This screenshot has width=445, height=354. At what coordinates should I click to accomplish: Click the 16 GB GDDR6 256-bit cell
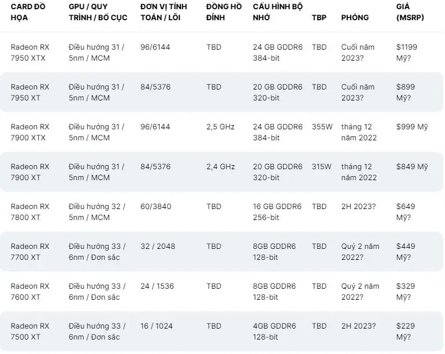pos(277,212)
